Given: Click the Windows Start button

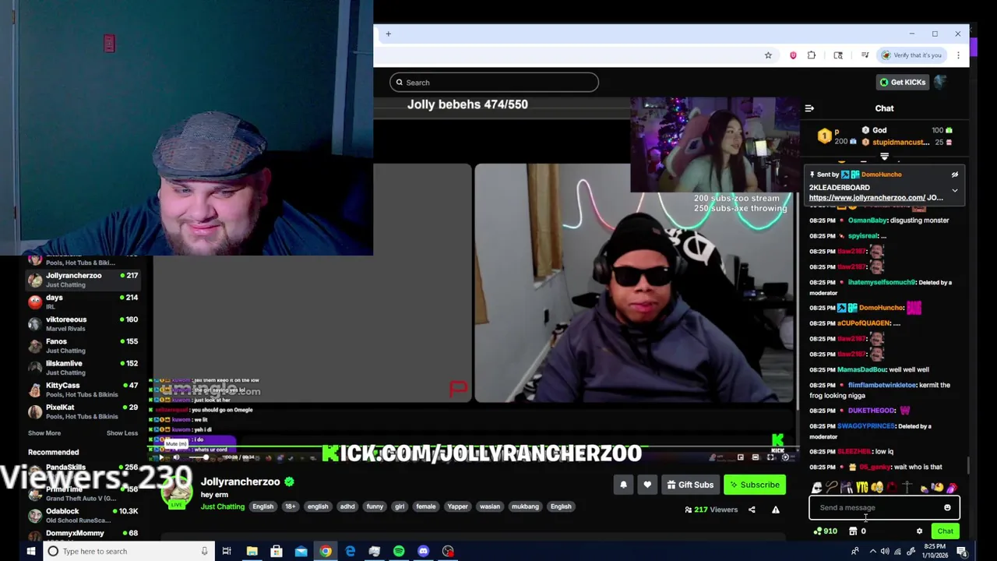Looking at the screenshot, I should pyautogui.click(x=30, y=552).
